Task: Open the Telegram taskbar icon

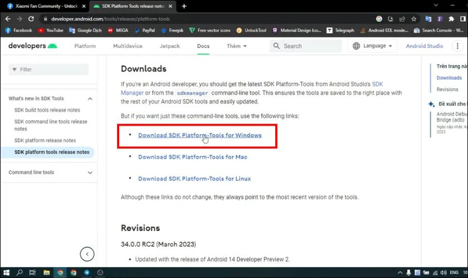Action: tap(87, 272)
